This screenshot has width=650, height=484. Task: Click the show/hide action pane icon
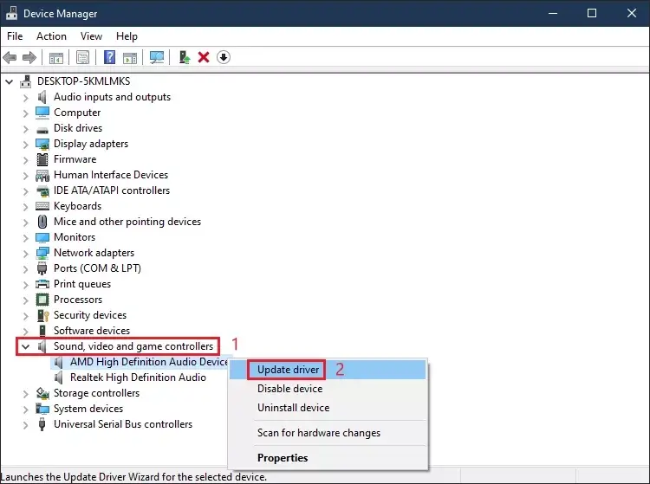pos(130,57)
